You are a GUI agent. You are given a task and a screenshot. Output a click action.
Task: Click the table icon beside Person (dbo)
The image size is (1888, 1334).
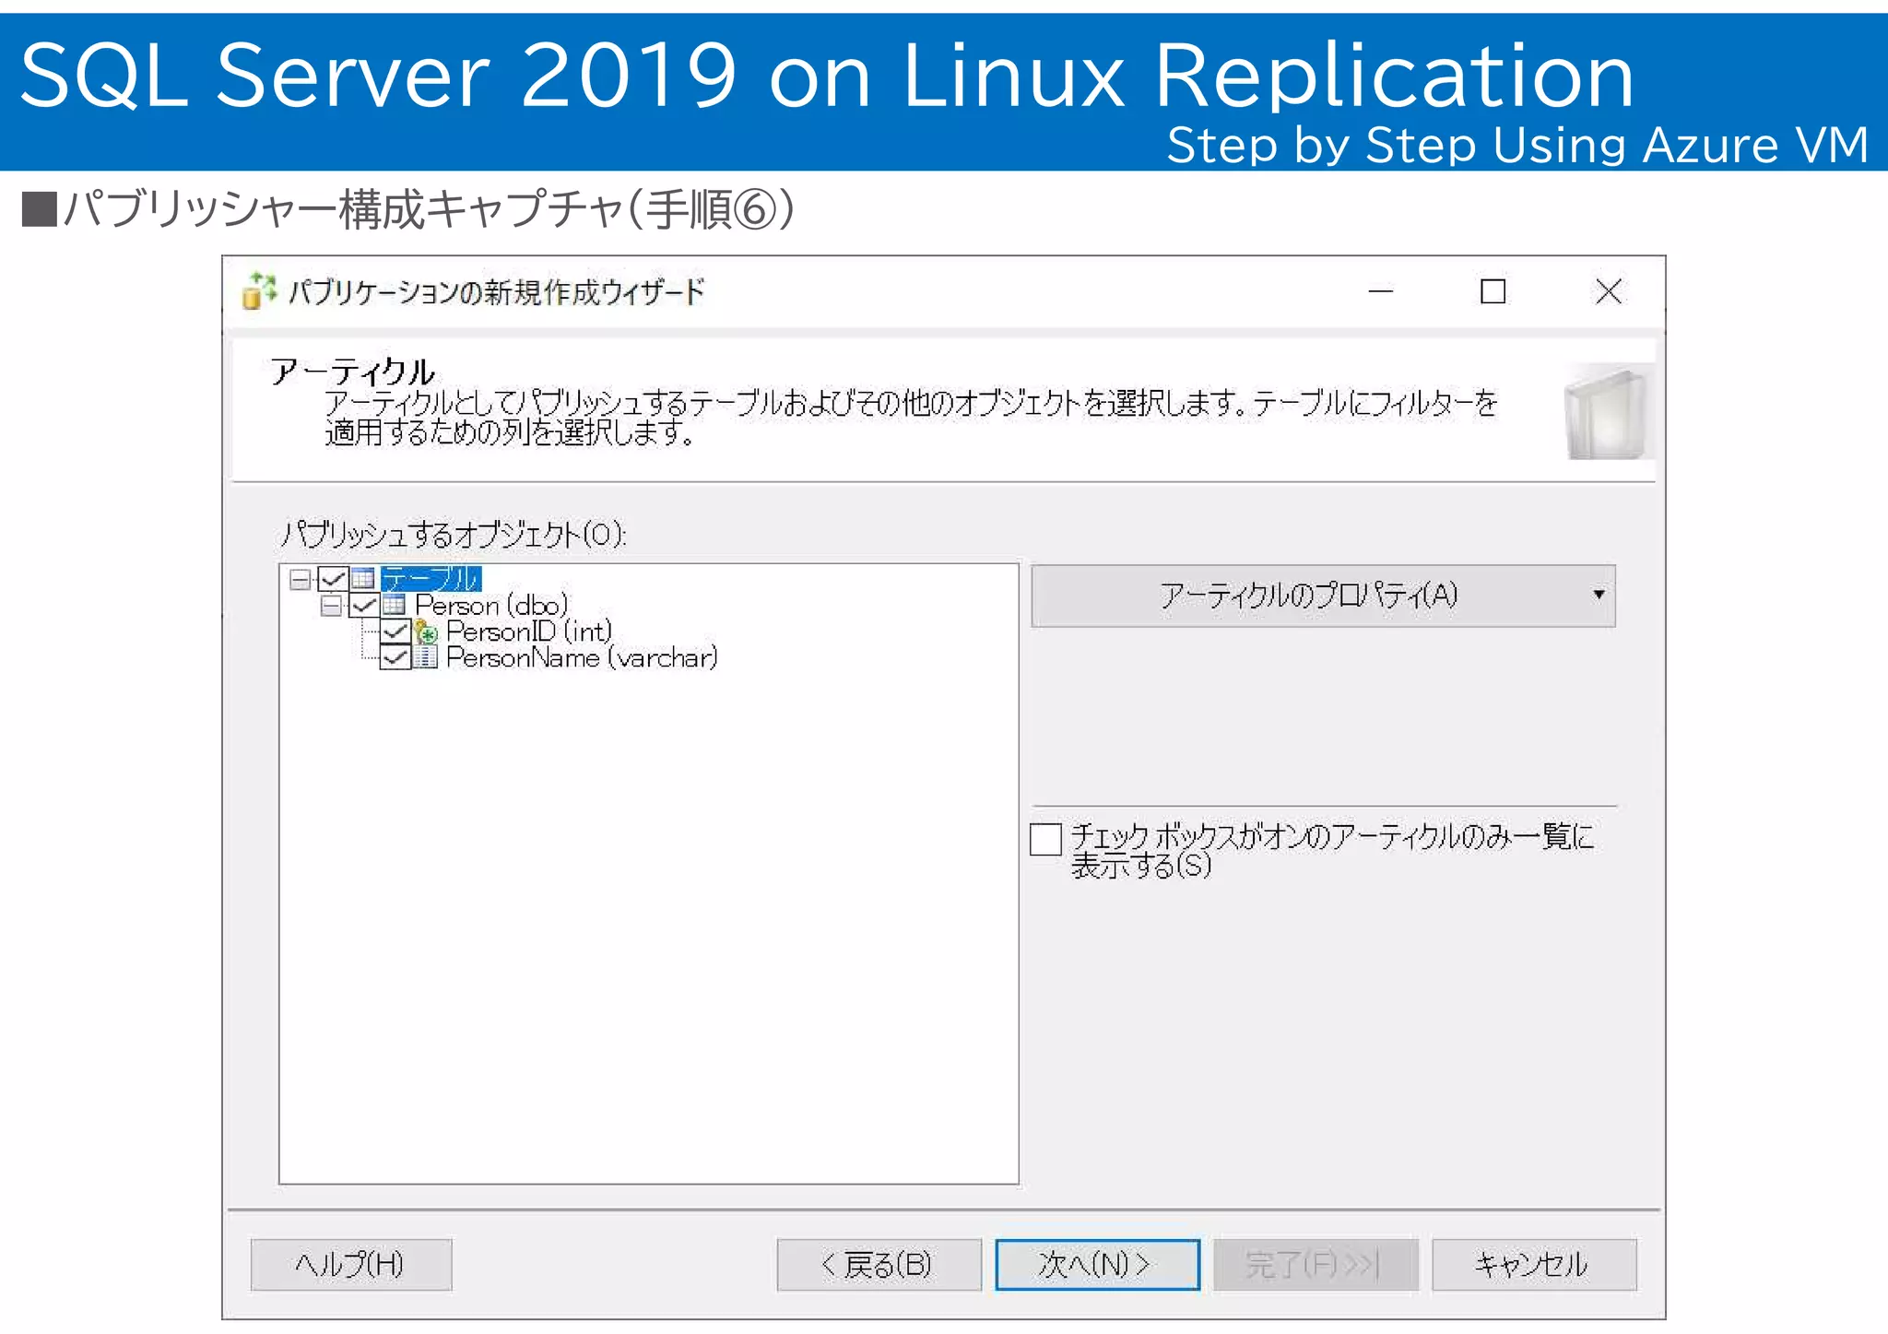point(394,606)
